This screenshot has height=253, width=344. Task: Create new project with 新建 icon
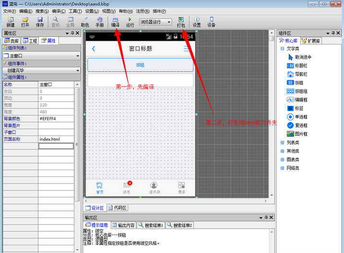coord(10,22)
